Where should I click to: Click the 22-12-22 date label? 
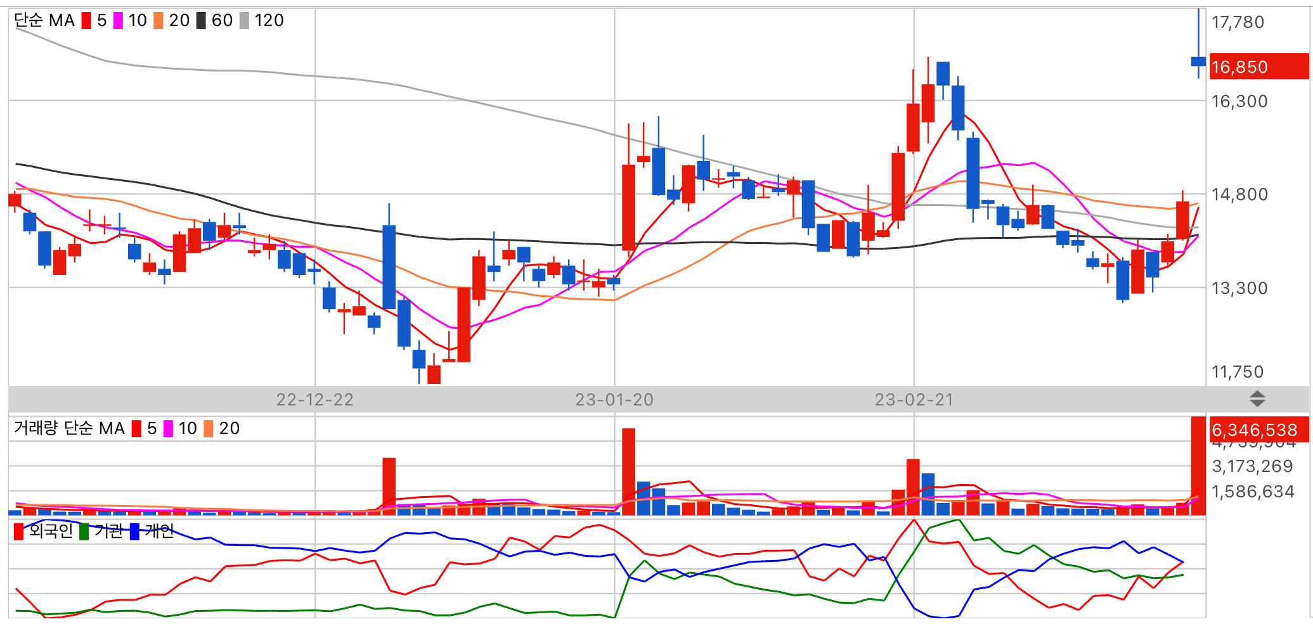315,400
